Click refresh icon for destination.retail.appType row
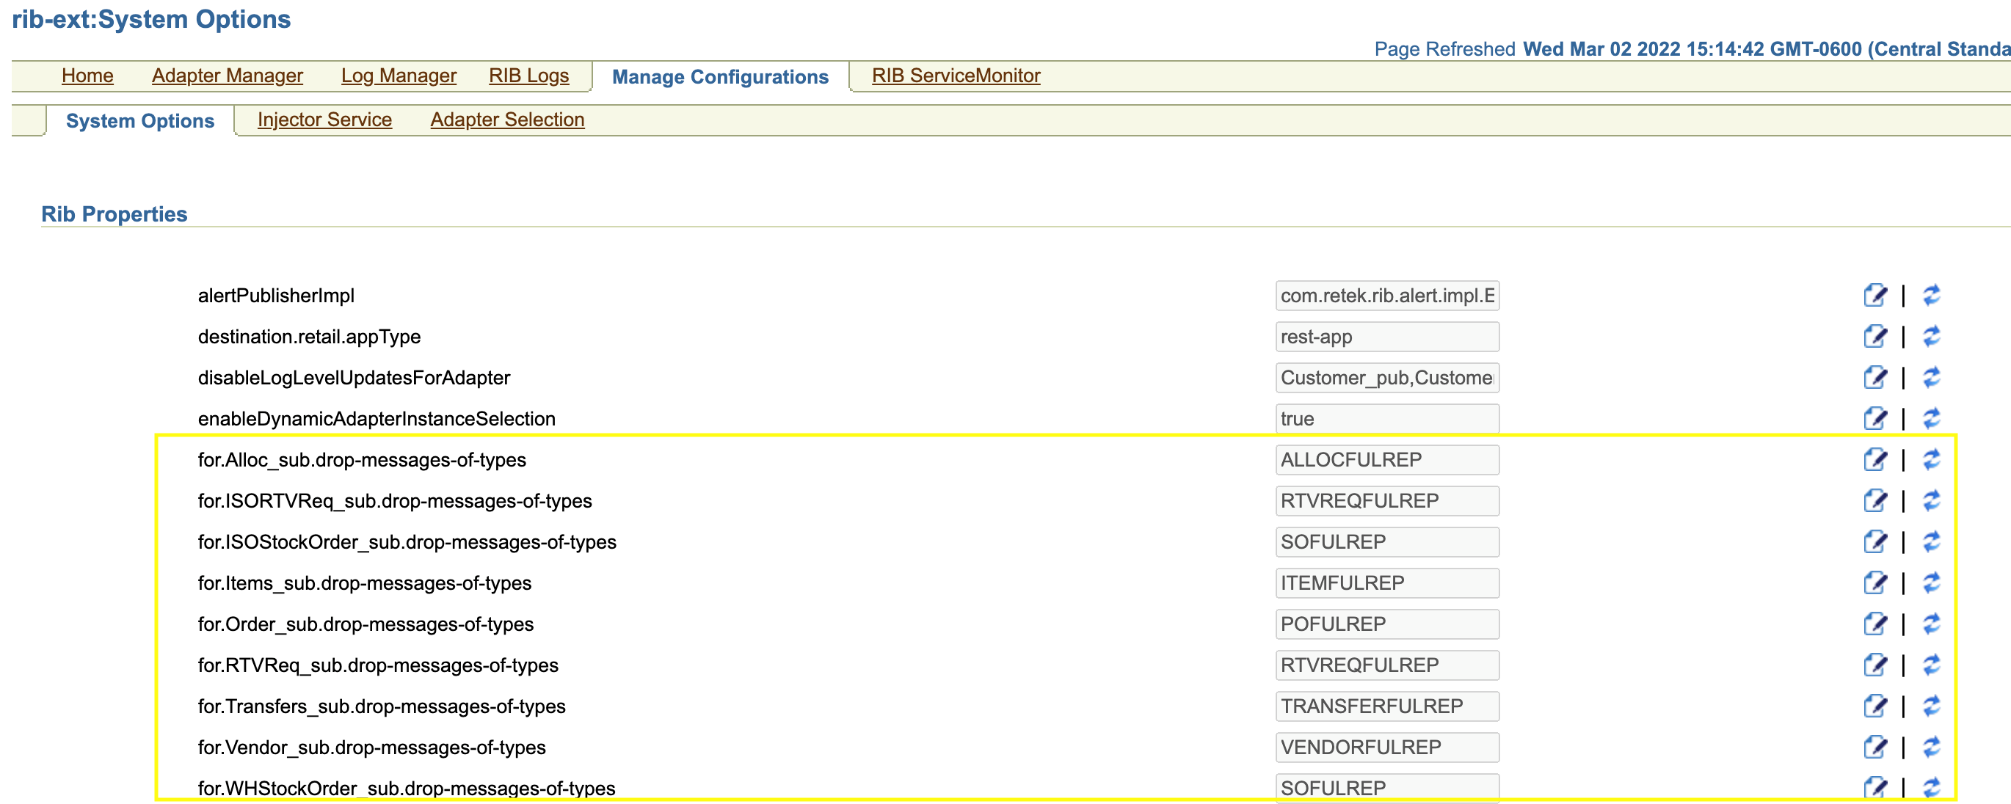Viewport: 2011px width, 804px height. coord(1932,337)
